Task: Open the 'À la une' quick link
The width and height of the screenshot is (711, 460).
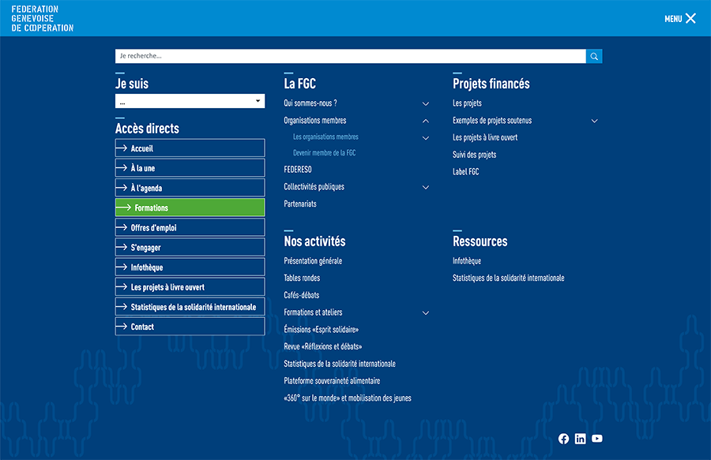Action: [x=190, y=168]
